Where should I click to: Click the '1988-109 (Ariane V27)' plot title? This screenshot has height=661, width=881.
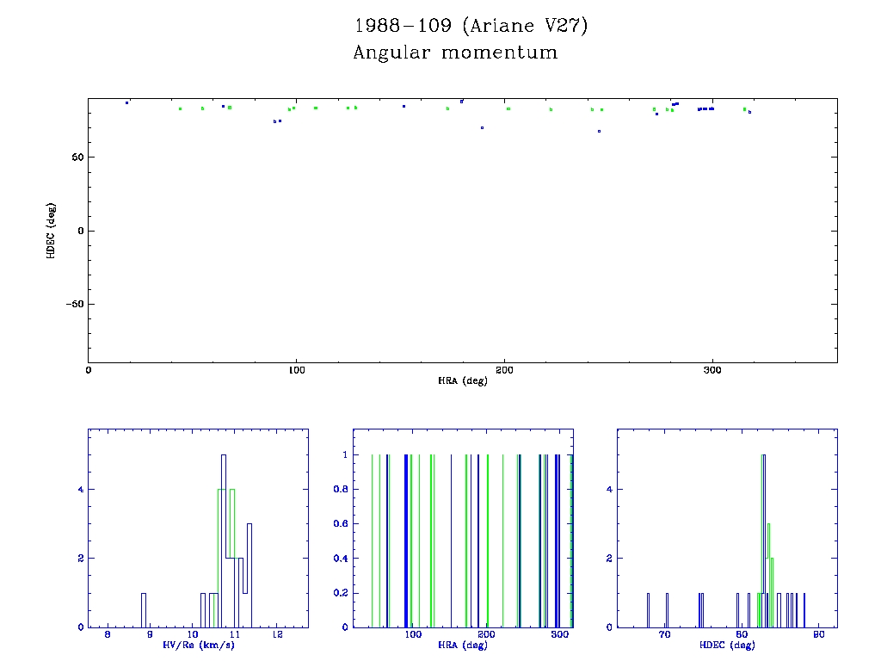[x=471, y=26]
